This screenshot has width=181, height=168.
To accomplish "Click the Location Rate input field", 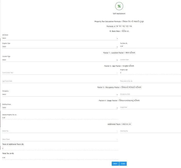I will 150,60.
